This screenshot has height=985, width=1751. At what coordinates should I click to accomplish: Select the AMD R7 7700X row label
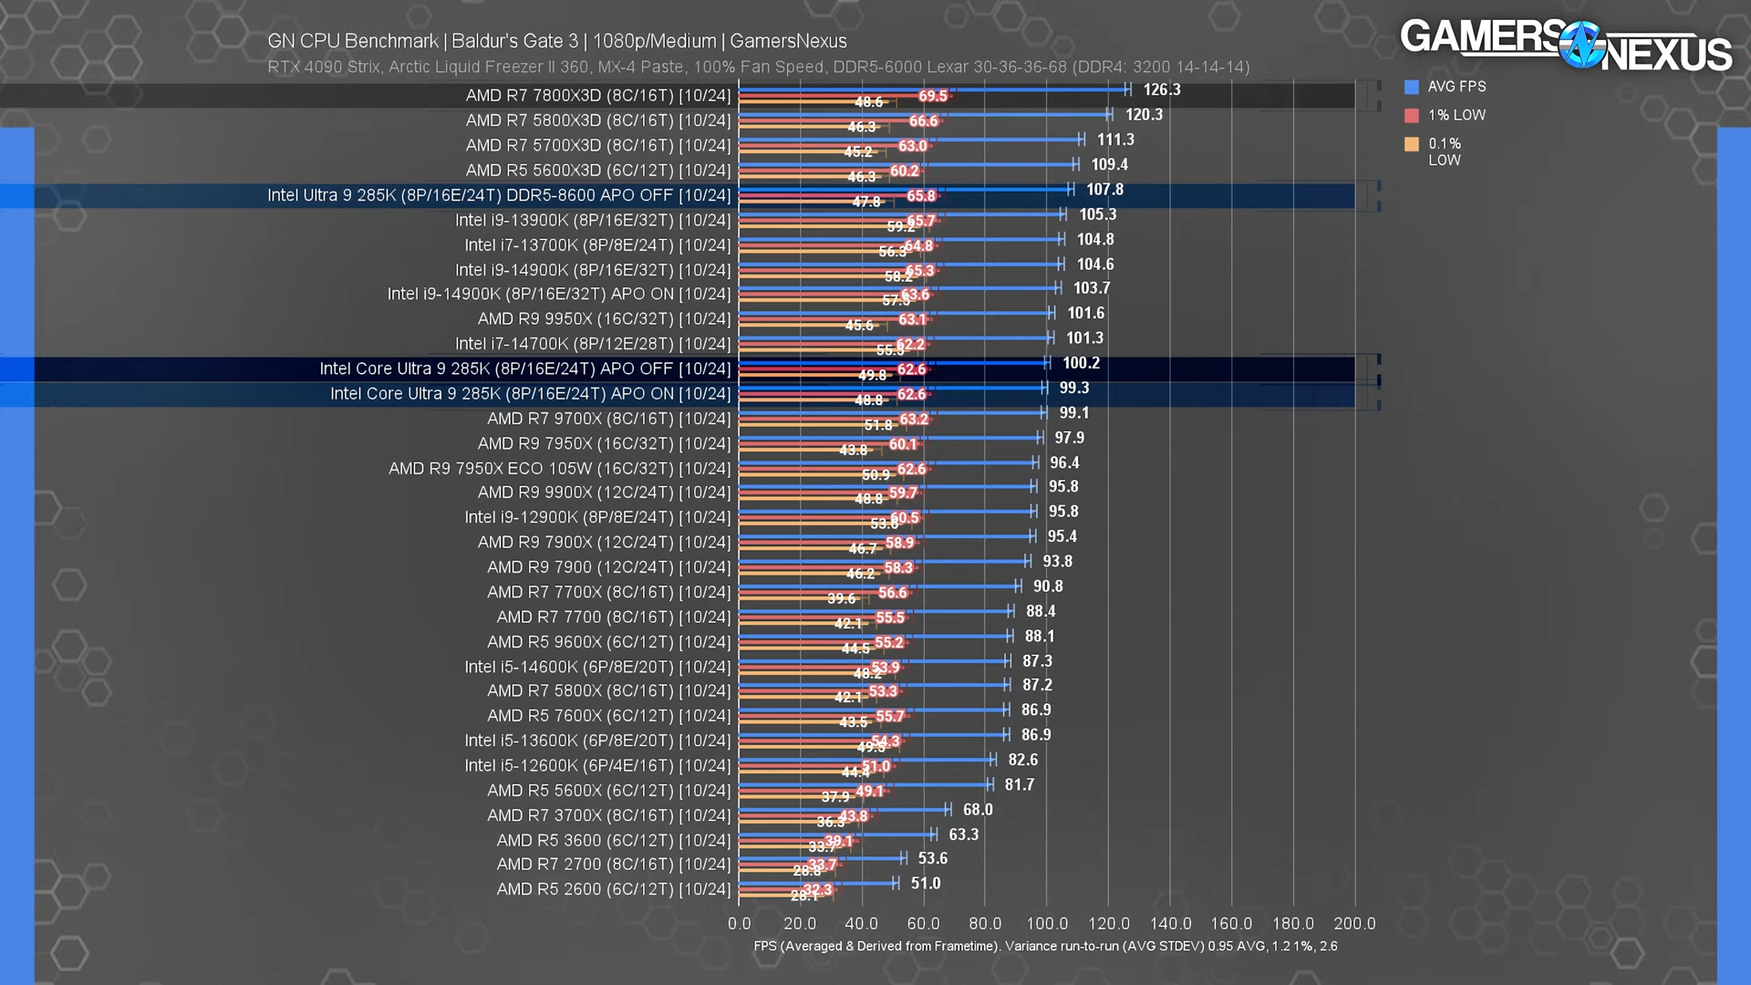609,593
